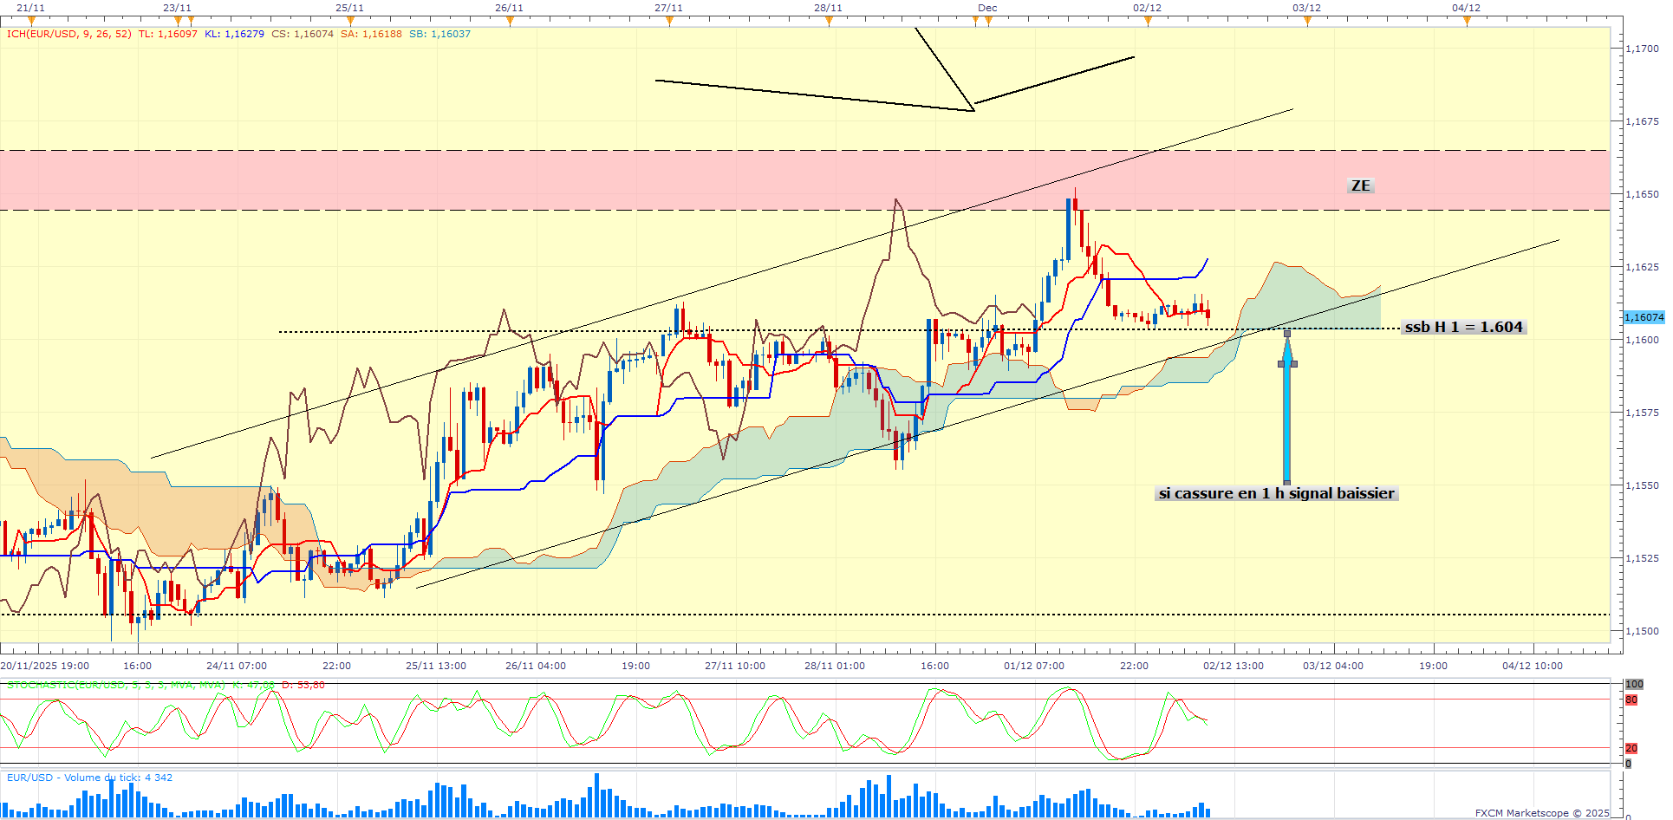Click the Dec month label on top axis

pos(987,8)
